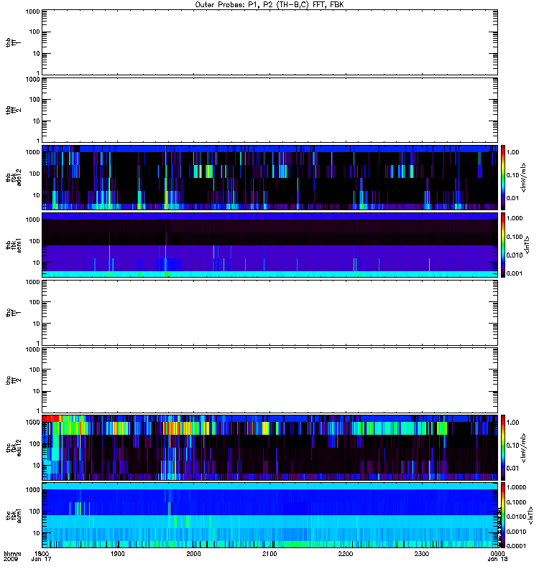This screenshot has height=574, width=539.
Task: Click the plot title "Outer Probes: P1, P2 (TH-B,C) FFT, FBK"
Action: [x=269, y=5]
